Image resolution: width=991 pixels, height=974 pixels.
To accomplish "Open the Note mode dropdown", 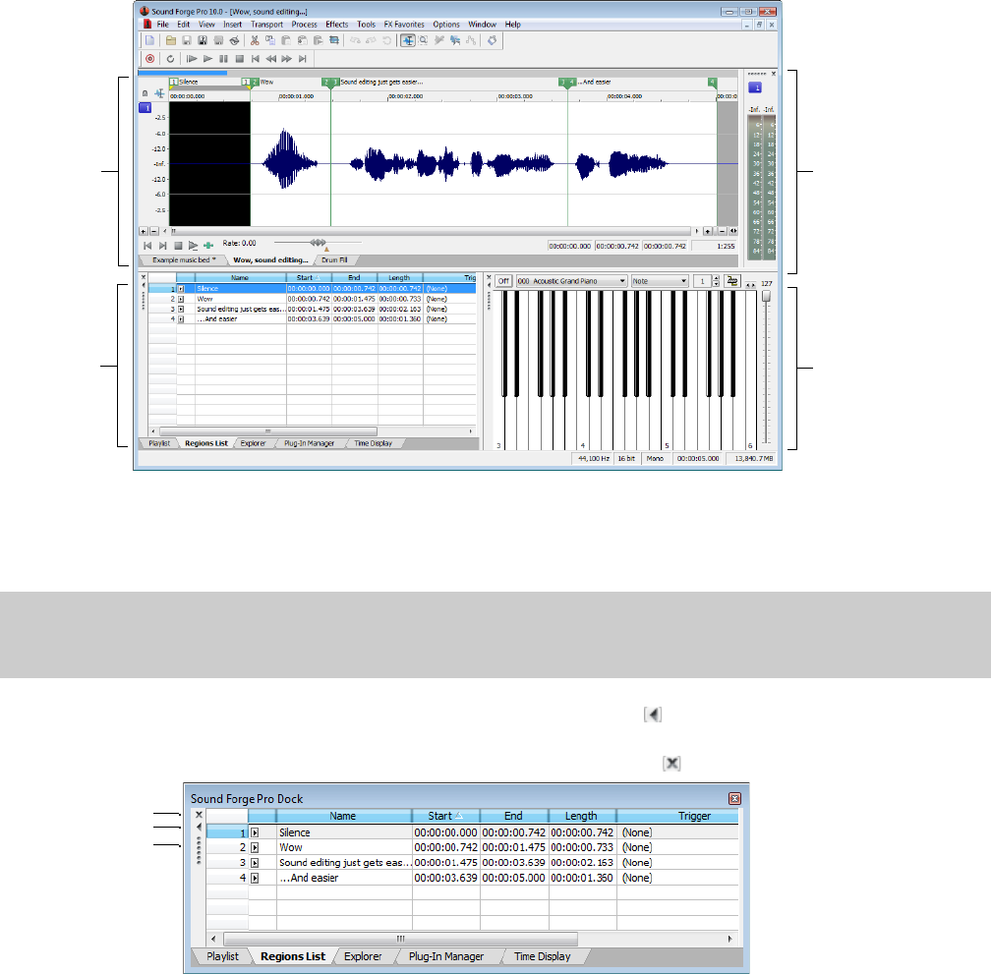I will tap(660, 281).
